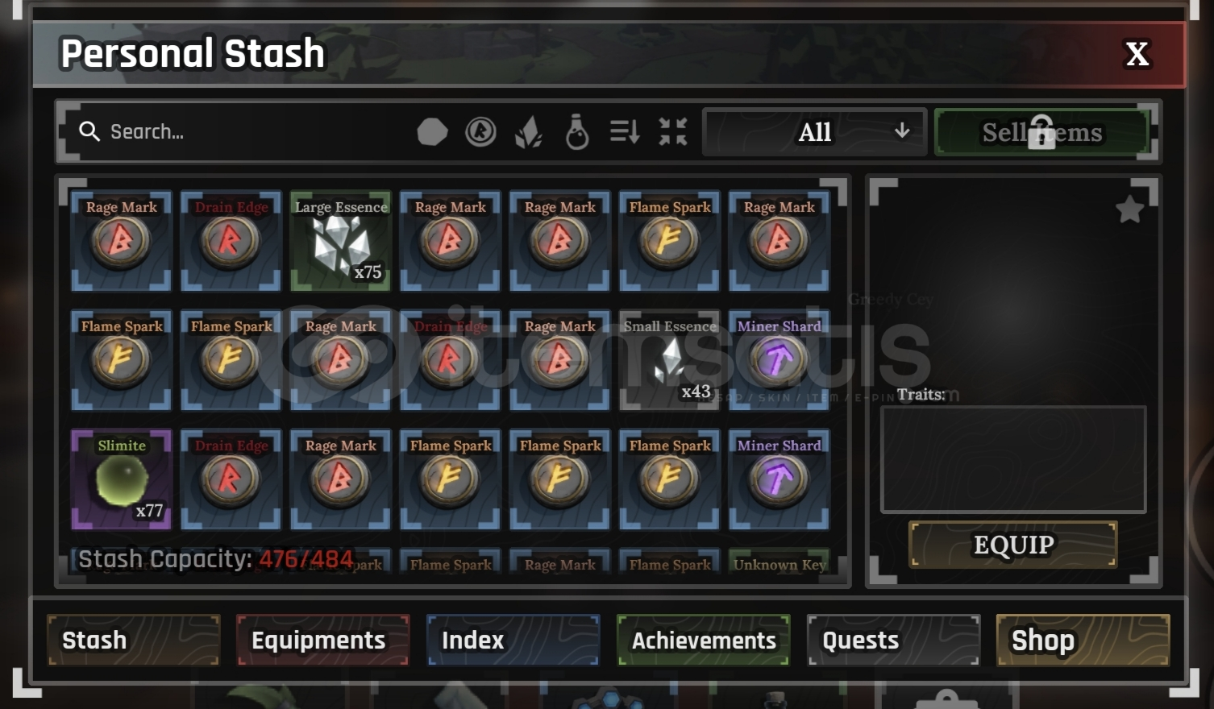Toggle the rune coin filter icon
1214x709 pixels.
480,131
